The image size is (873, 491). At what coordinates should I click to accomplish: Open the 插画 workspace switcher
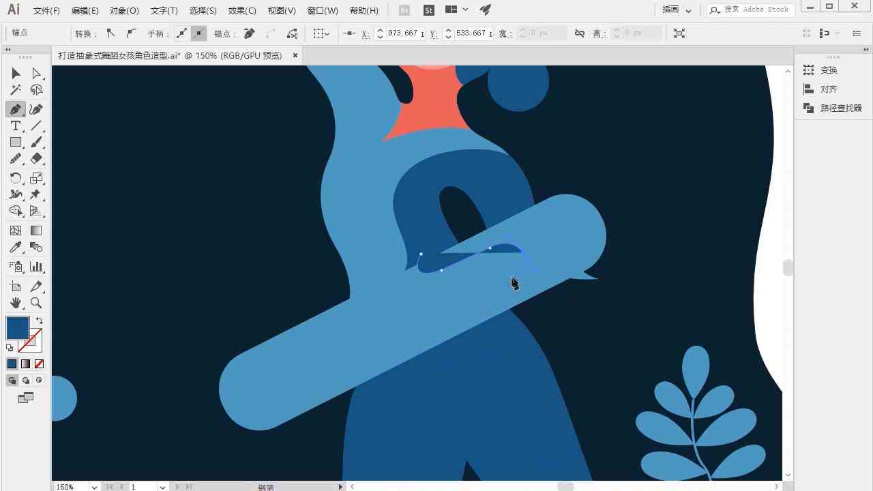pos(677,10)
